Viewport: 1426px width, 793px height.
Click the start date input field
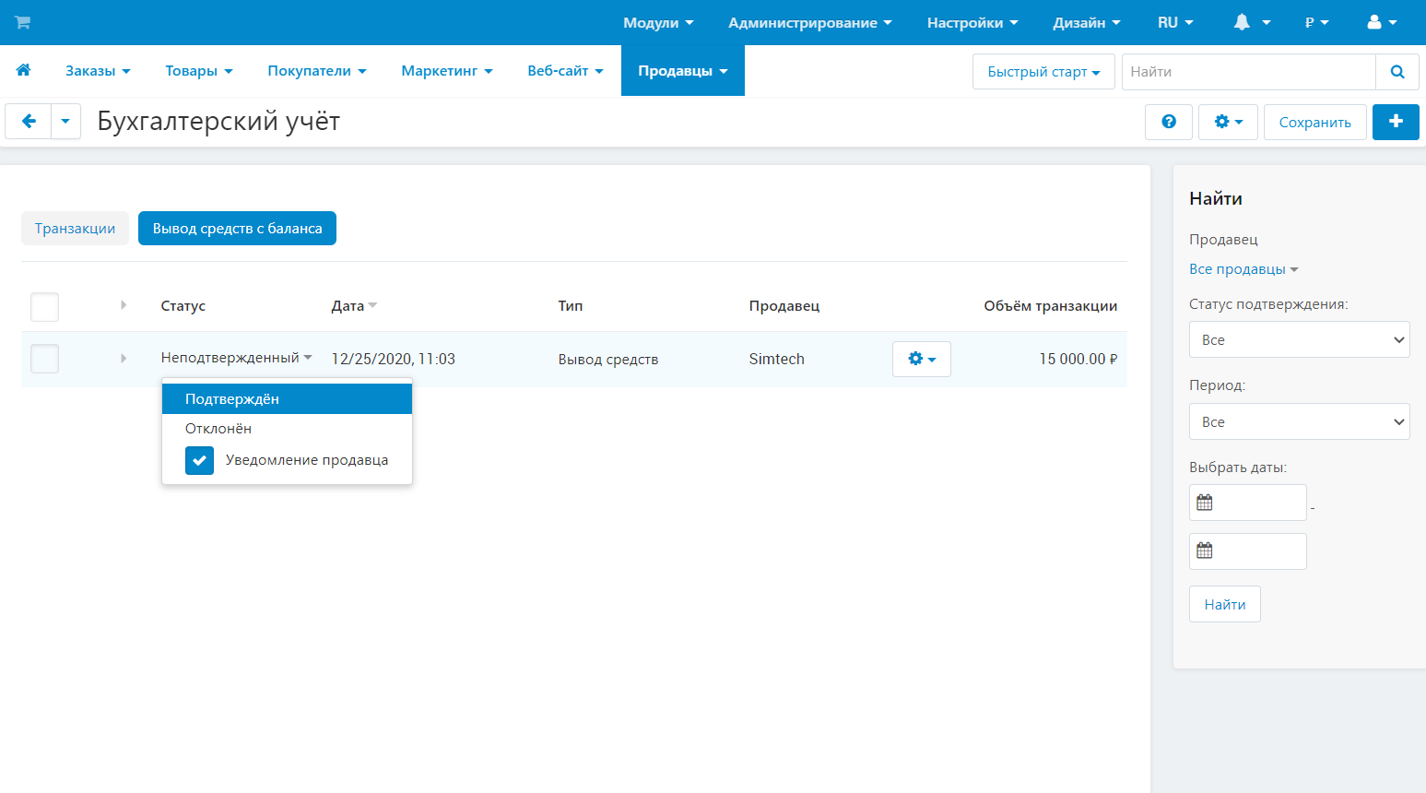[x=1259, y=503]
